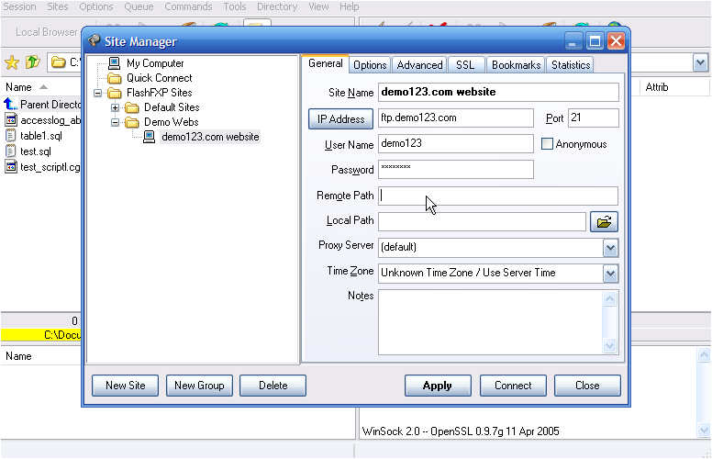
Task: Select the My Computer icon in tree
Action: (x=115, y=63)
